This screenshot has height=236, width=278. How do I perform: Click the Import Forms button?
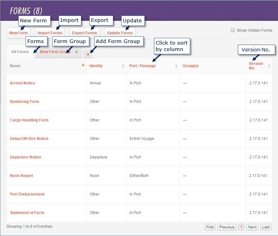pyautogui.click(x=50, y=33)
